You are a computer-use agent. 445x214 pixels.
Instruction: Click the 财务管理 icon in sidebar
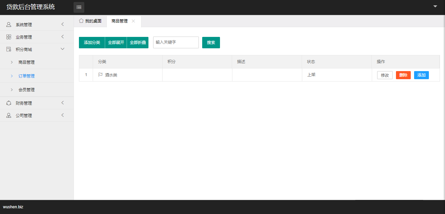point(9,103)
